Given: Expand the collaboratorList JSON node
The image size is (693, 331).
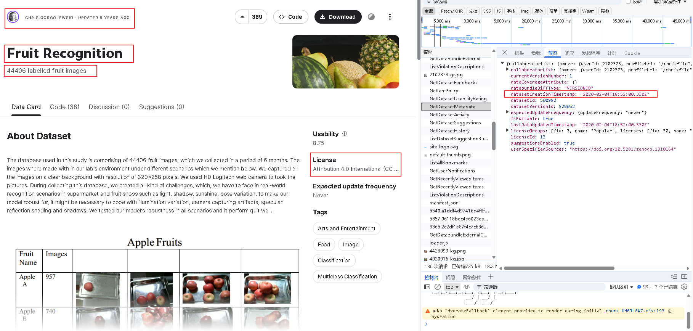Looking at the screenshot, I should [507, 69].
